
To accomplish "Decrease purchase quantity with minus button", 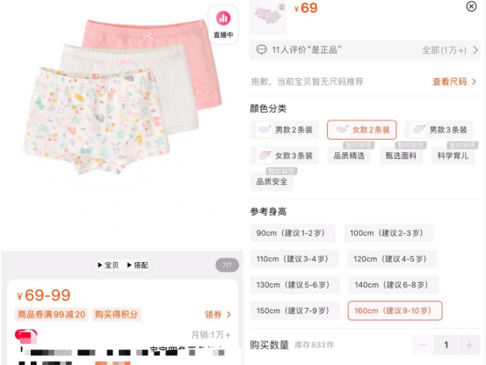I will (423, 345).
